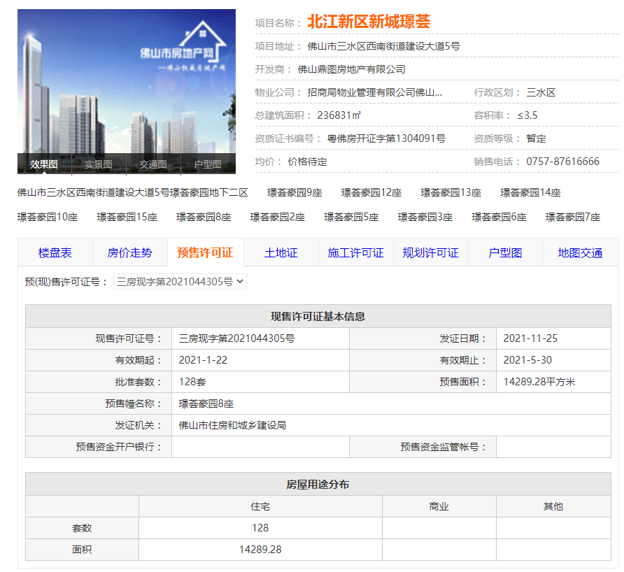Show 交通图 in the image gallery

(153, 164)
